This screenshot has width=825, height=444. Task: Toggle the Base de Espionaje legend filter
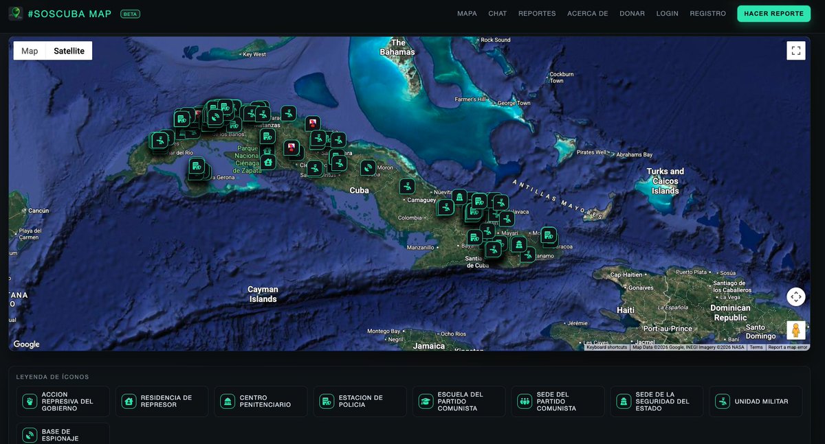click(63, 433)
